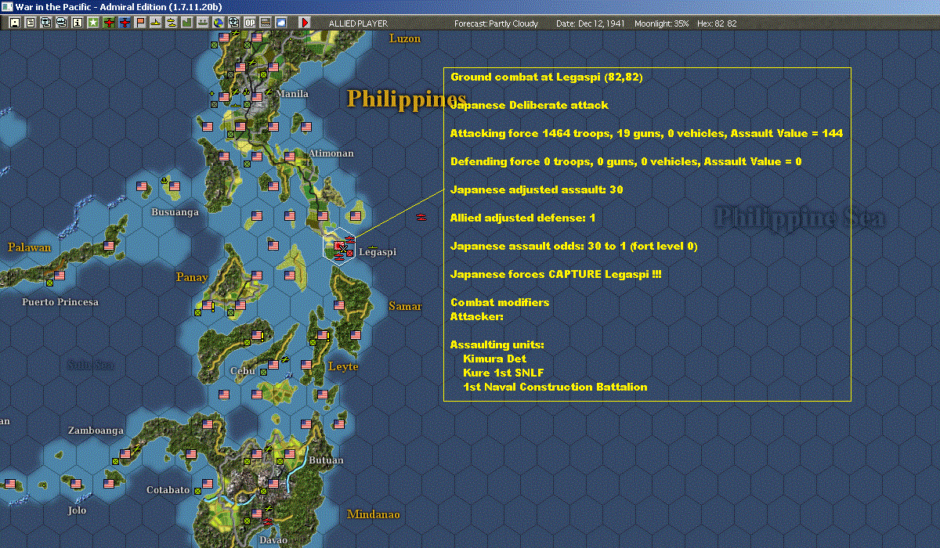Click the single yellow ship toolbar icon
The image size is (940, 548).
pyautogui.click(x=156, y=23)
